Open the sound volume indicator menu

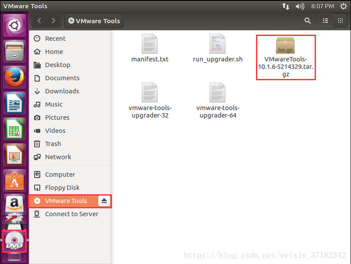300,6
